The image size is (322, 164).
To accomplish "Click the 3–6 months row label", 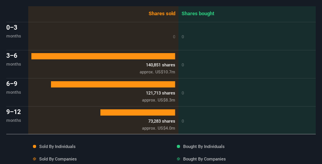I will (x=14, y=59).
